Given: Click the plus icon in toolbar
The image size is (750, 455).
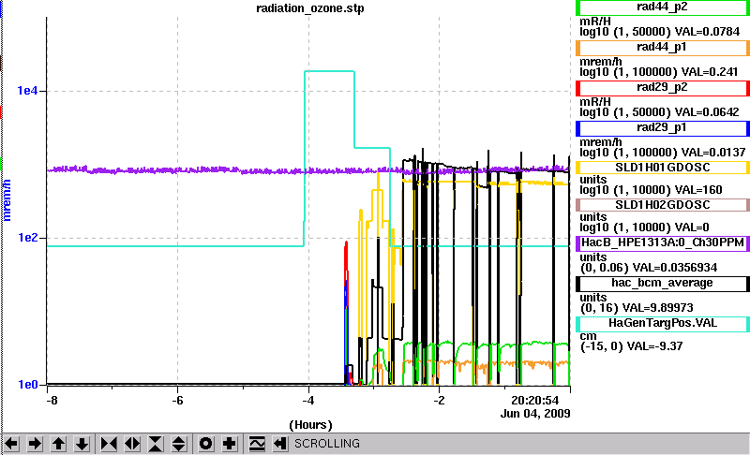Looking at the screenshot, I should coord(230,444).
